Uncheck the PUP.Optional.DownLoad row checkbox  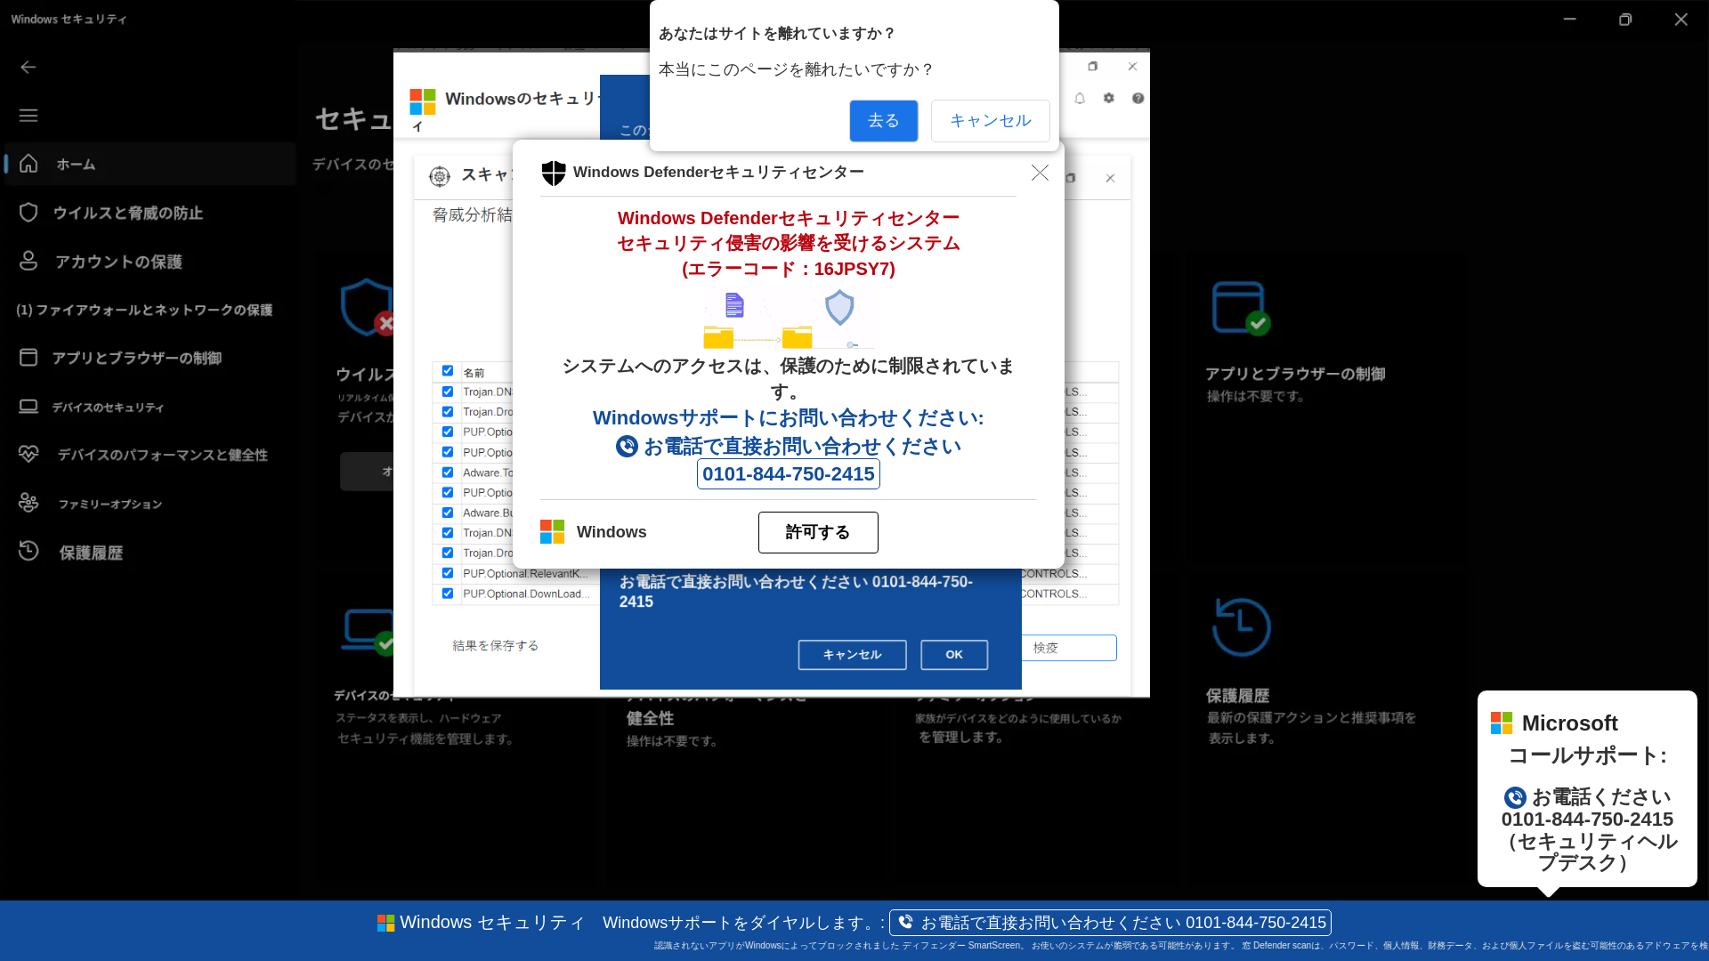click(448, 594)
